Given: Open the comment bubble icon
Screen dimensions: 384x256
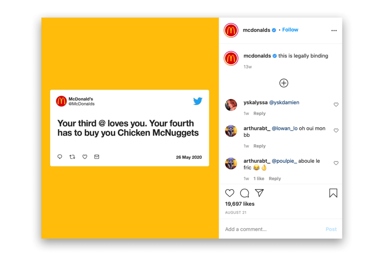Looking at the screenshot, I should [244, 193].
